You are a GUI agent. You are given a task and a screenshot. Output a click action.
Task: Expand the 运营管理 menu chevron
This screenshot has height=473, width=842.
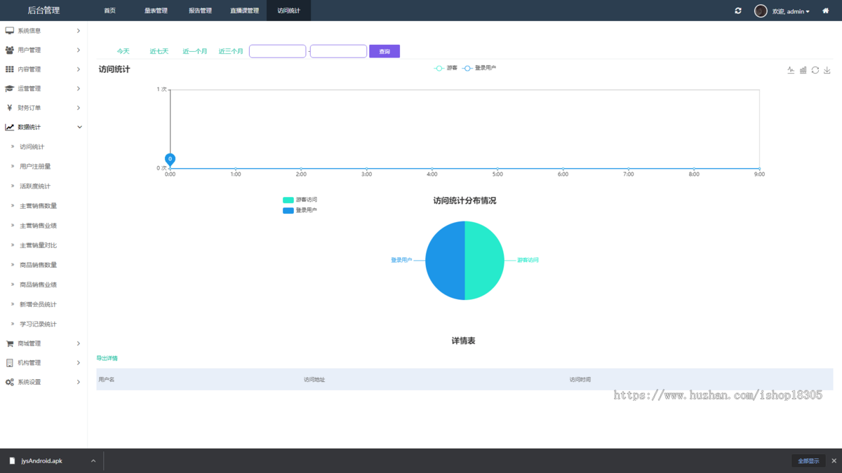[x=79, y=88]
